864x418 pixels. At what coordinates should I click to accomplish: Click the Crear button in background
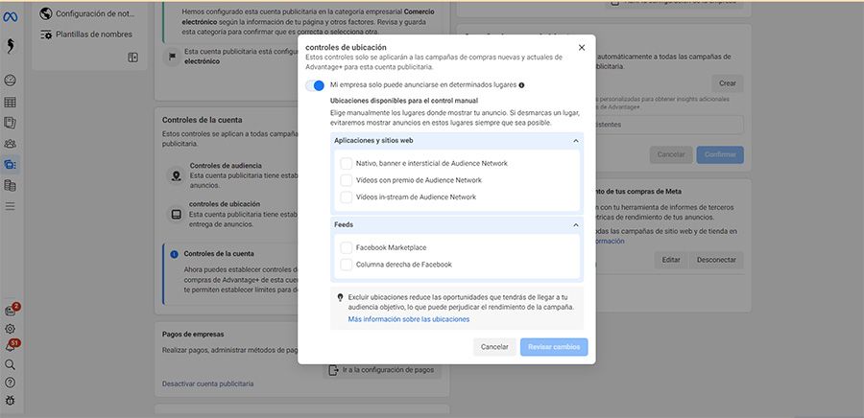728,83
